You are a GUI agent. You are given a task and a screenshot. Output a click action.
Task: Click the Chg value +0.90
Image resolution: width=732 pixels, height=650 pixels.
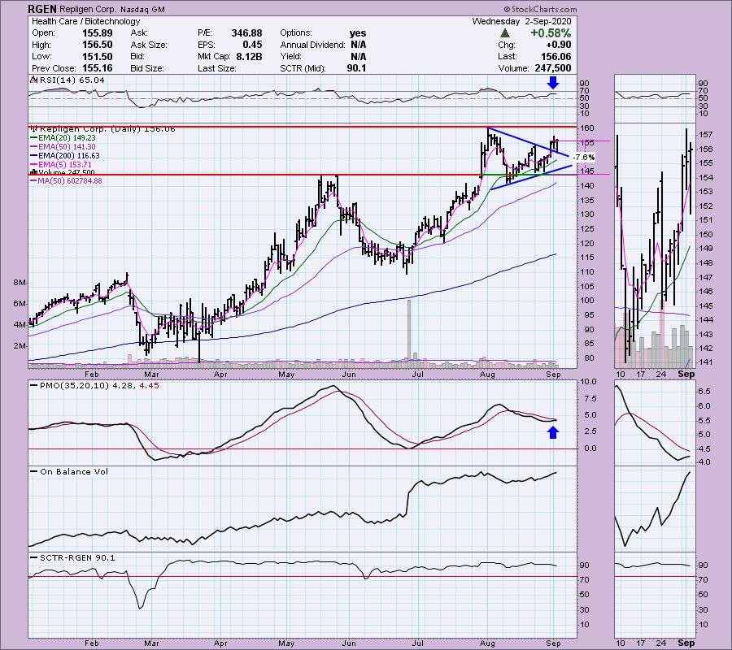pos(558,45)
